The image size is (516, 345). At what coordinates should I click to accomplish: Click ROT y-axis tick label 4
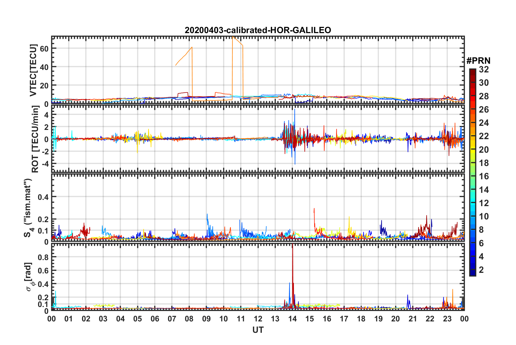(x=47, y=115)
